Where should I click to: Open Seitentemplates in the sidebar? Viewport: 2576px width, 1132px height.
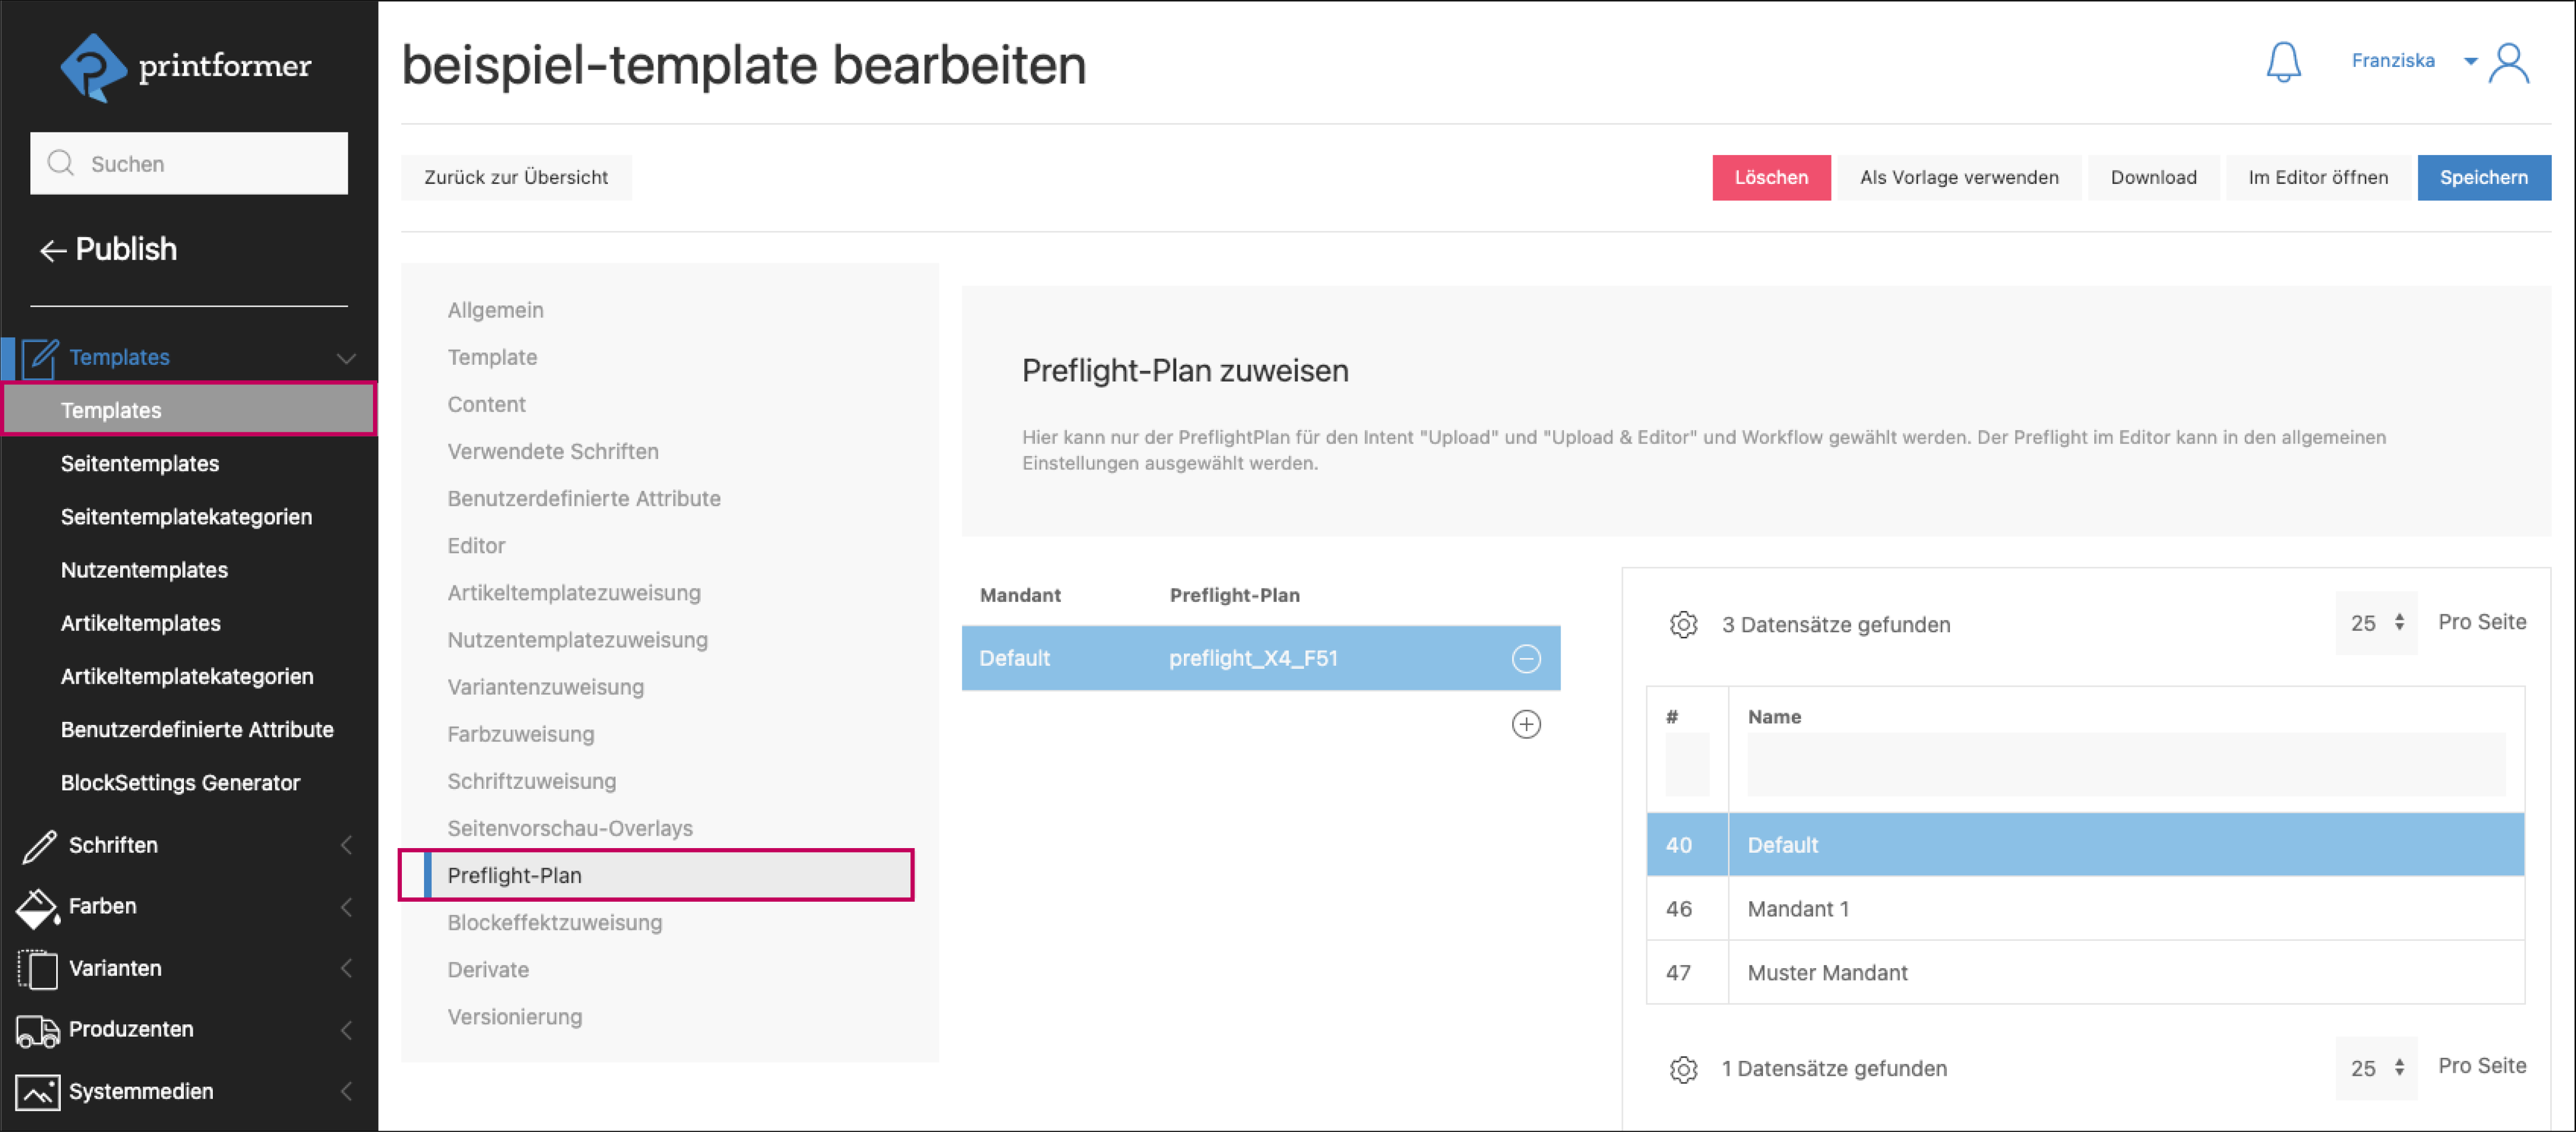[x=139, y=464]
